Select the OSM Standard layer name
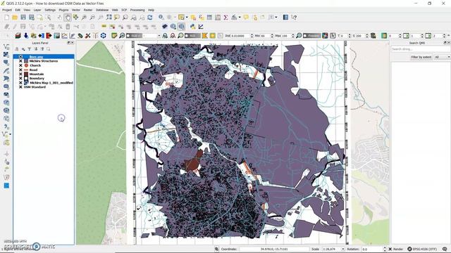This screenshot has width=451, height=253. click(x=35, y=87)
